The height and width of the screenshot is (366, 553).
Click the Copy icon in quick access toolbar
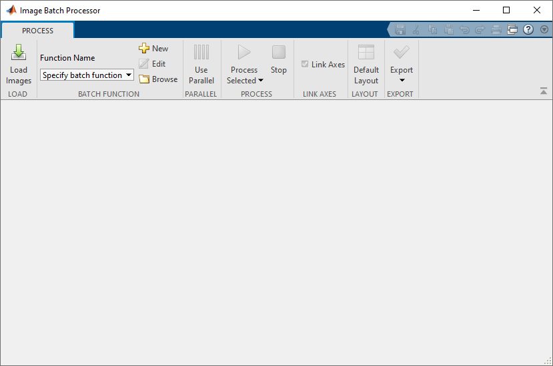tap(432, 29)
